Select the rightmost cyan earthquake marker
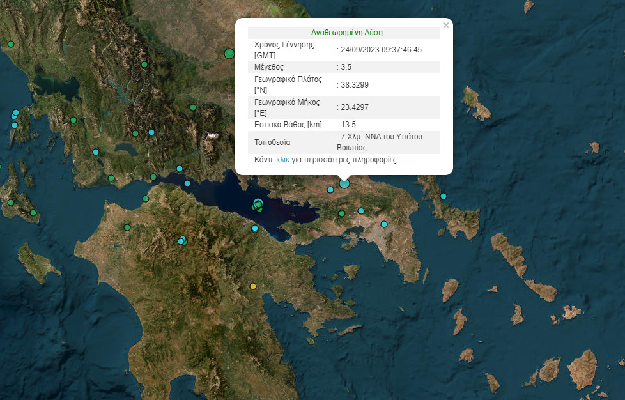The height and width of the screenshot is (400, 625). 444,196
